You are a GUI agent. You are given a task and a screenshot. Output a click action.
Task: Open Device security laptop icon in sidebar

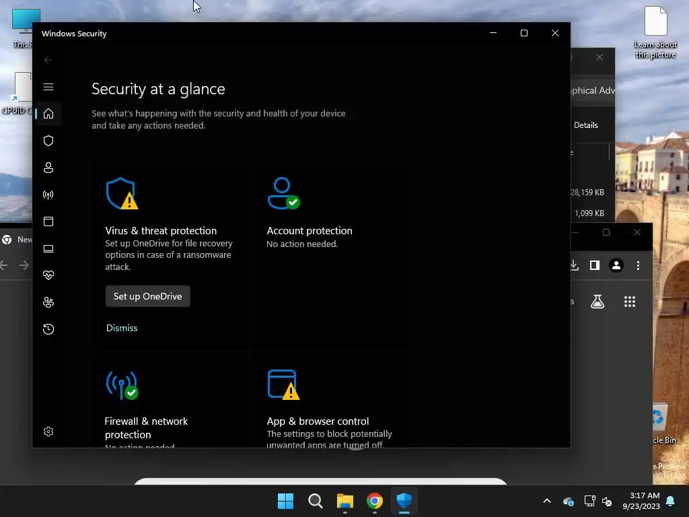click(48, 248)
